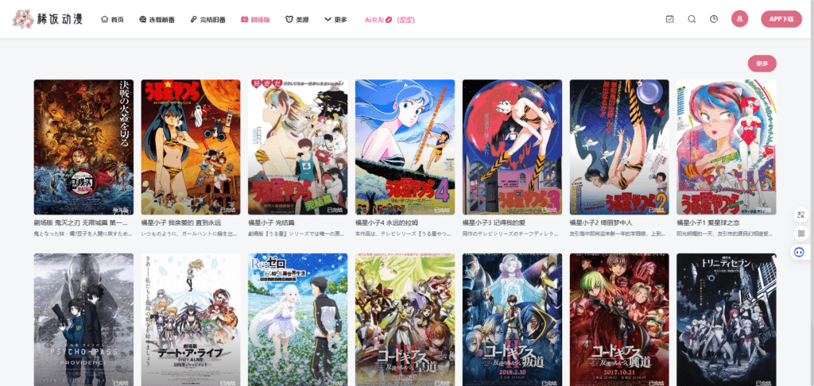Image resolution: width=814 pixels, height=386 pixels.
Task: Click description starting 友引高中即将迎来
Action: tap(616, 234)
